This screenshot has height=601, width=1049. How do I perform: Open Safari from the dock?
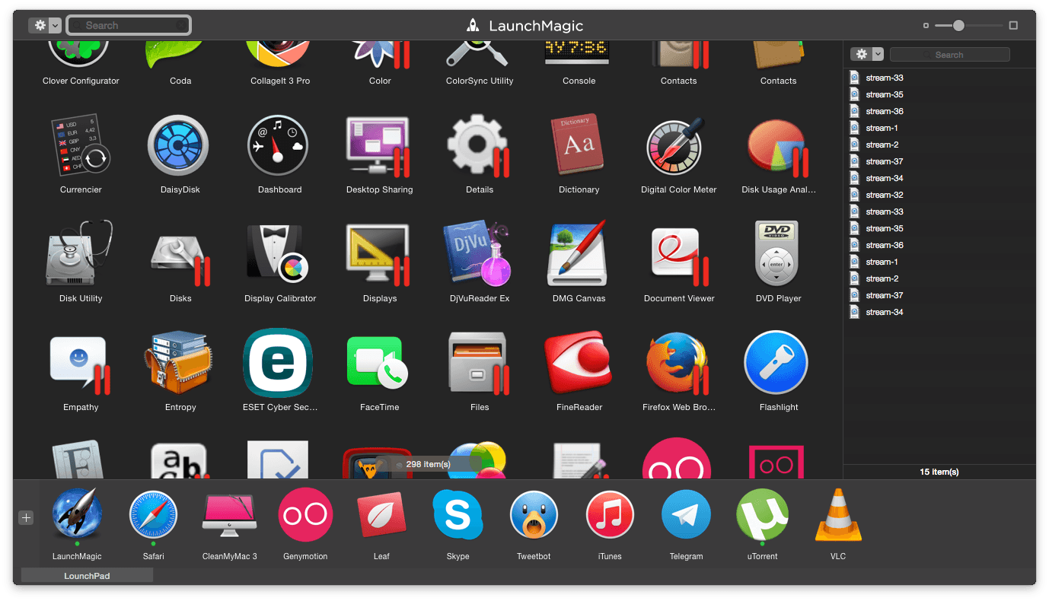(x=153, y=514)
